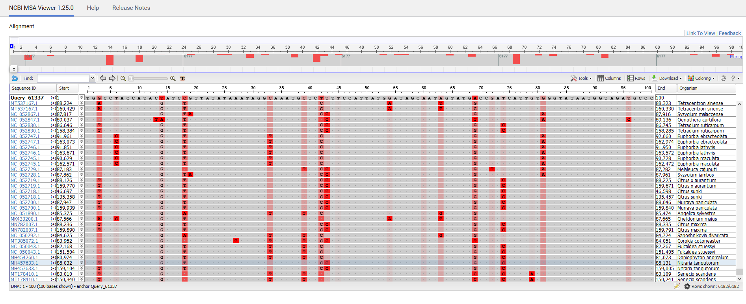
Task: Open the Tools dropdown menu
Action: click(x=581, y=78)
